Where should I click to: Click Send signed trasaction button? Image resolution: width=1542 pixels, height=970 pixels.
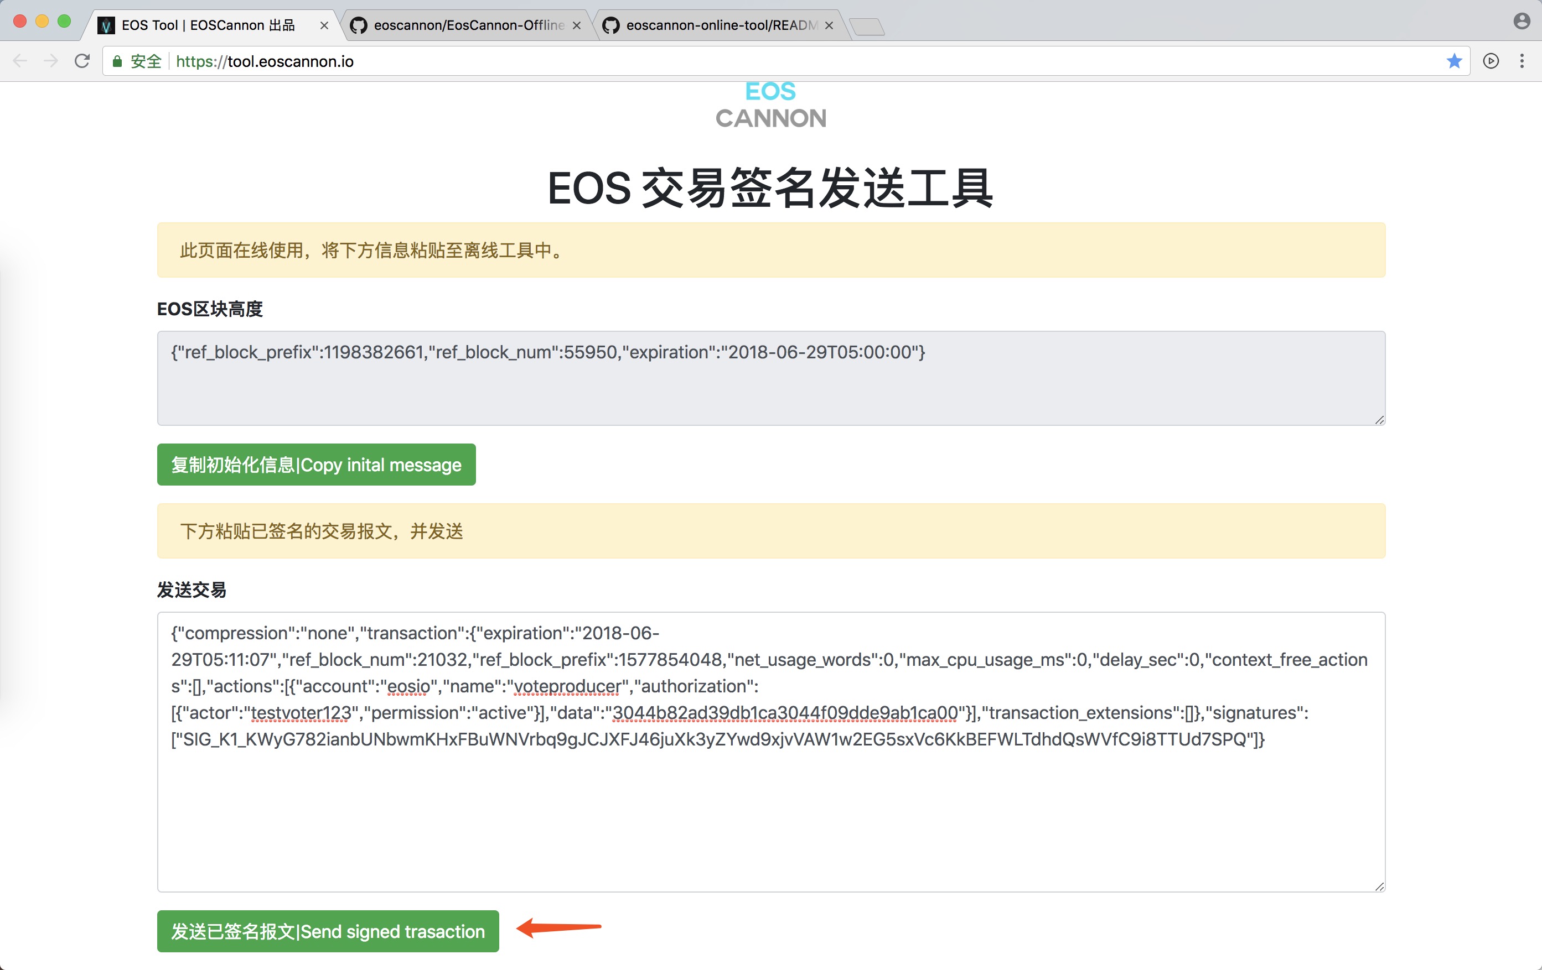point(328,931)
